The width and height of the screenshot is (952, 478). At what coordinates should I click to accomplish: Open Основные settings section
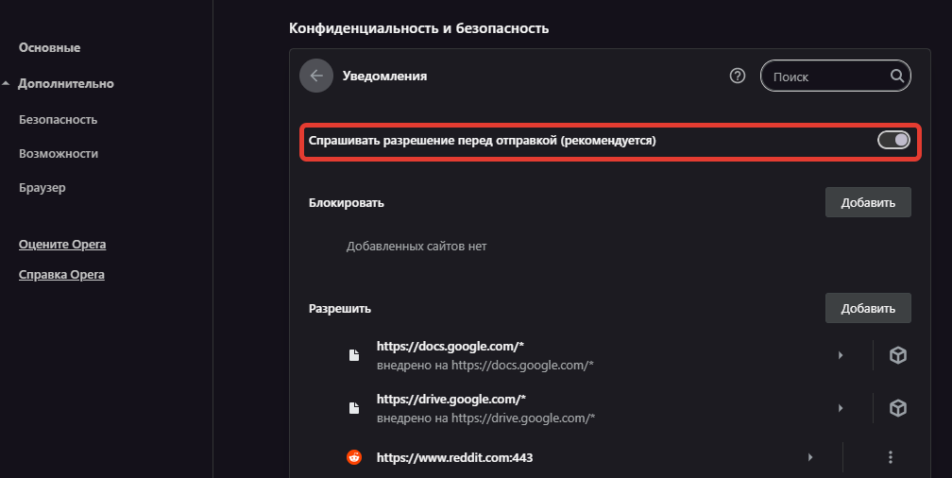point(49,47)
